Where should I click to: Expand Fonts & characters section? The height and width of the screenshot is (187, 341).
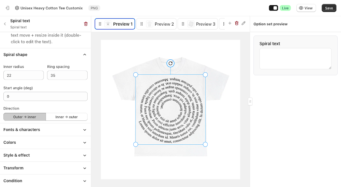[45, 130]
